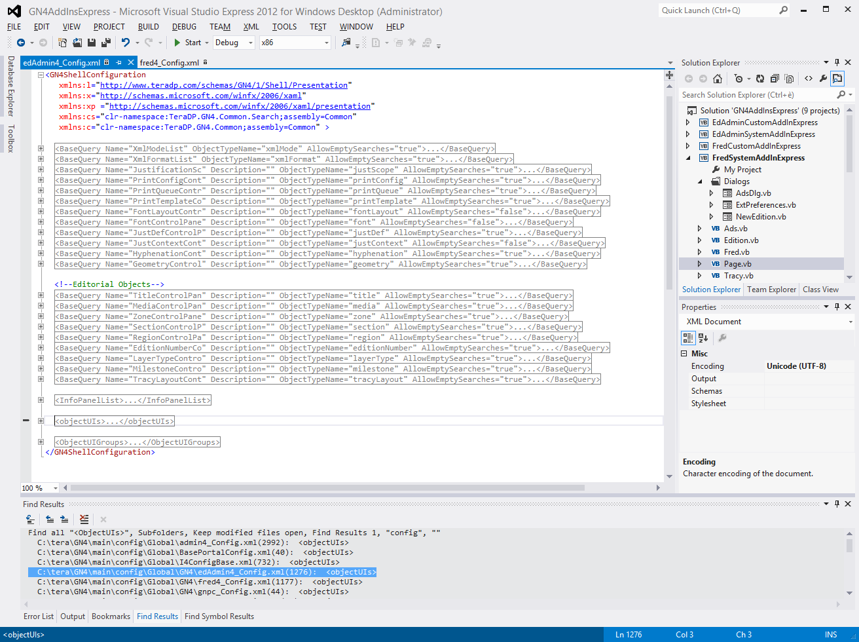The width and height of the screenshot is (859, 642).
Task: Open the Toolbox side tab
Action: pos(10,138)
